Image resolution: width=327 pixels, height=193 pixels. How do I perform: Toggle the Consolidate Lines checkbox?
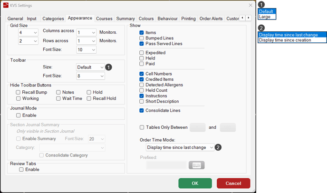[142, 111]
